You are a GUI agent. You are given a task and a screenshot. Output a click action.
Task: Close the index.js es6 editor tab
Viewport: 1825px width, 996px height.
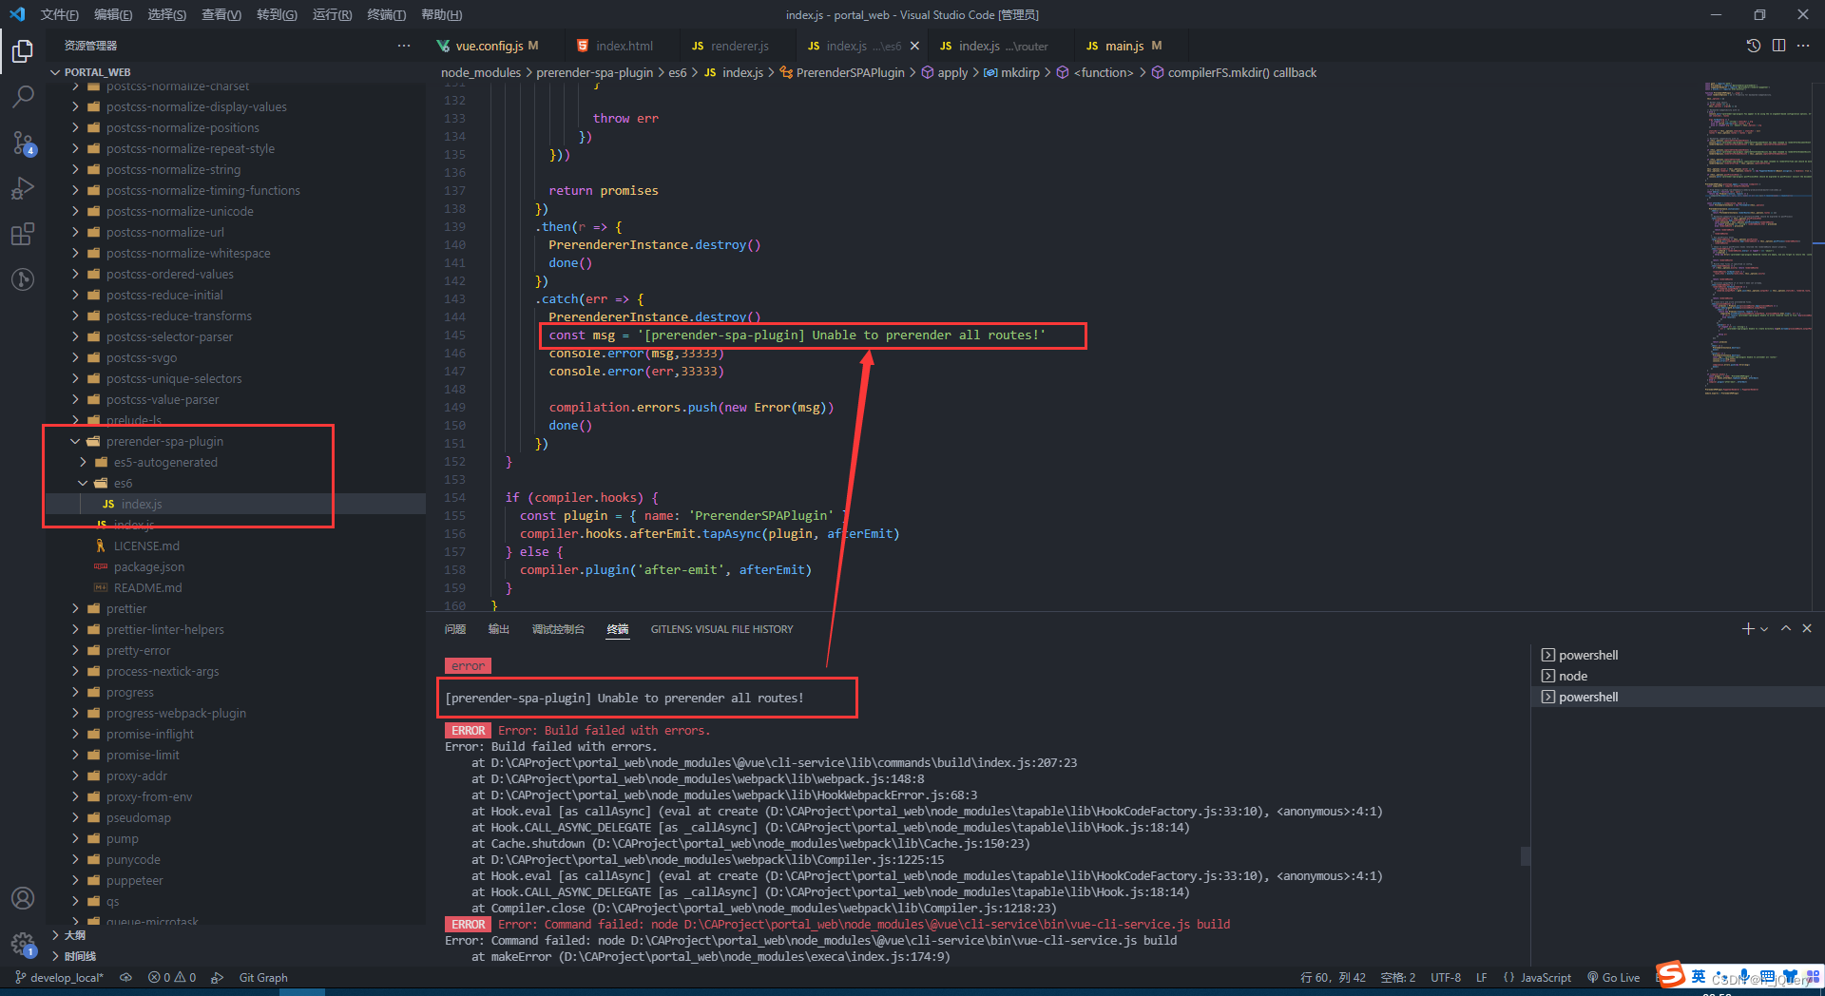pos(914,46)
